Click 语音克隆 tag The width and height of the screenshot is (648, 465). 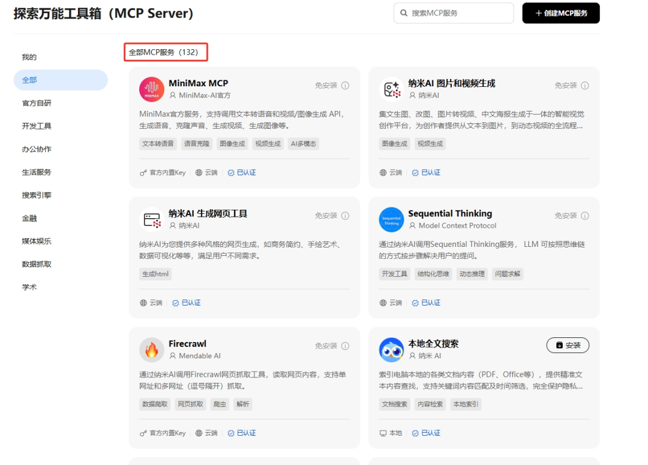[x=197, y=144]
